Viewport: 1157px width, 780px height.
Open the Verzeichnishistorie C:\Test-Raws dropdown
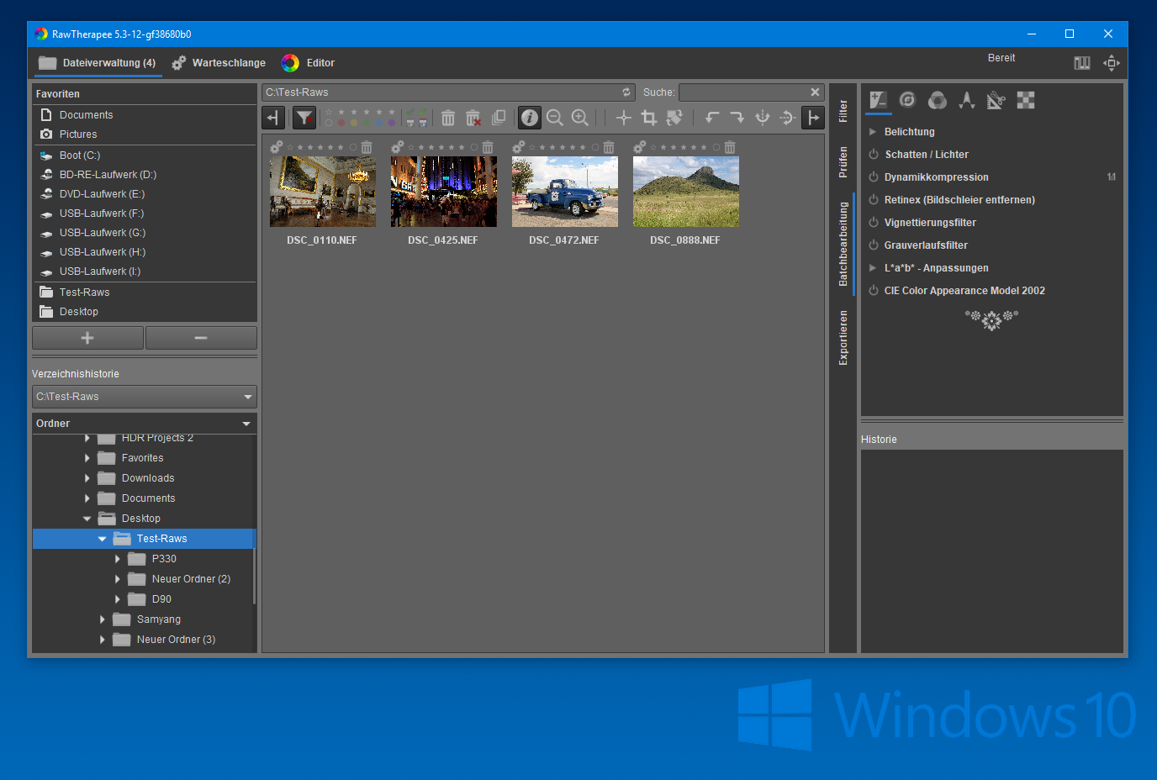pos(145,397)
